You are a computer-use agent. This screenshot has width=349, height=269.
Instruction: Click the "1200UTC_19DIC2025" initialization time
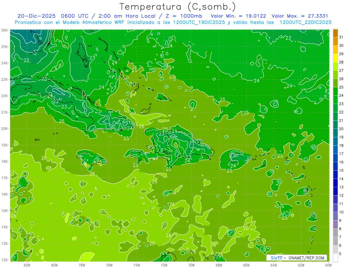(199, 22)
